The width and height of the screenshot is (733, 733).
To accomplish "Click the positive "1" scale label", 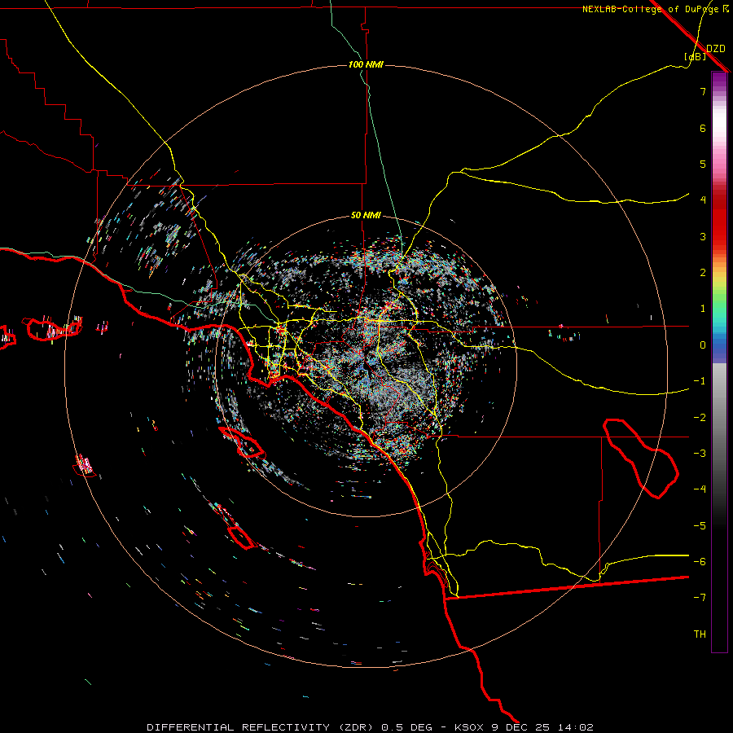I will tap(703, 309).
